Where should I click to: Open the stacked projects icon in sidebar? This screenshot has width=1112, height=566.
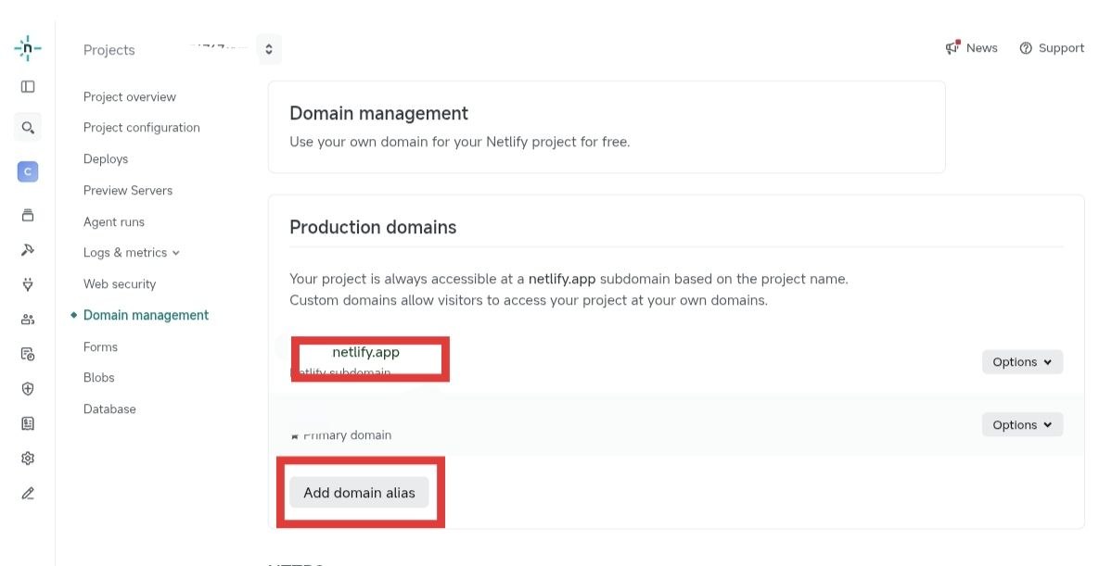[28, 215]
